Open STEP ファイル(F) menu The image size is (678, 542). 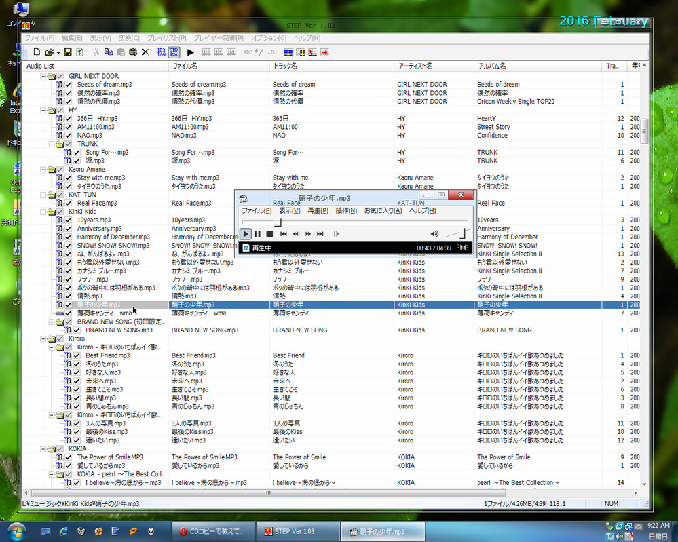(39, 38)
